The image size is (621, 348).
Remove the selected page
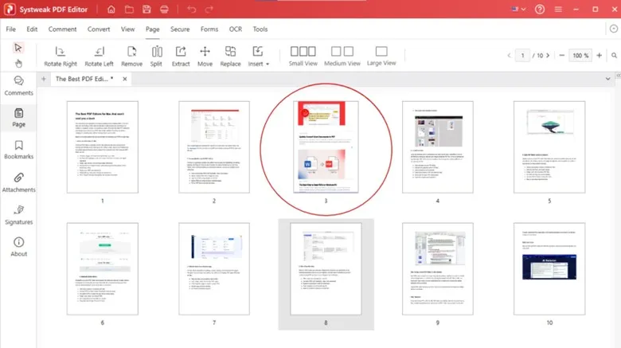coord(131,56)
